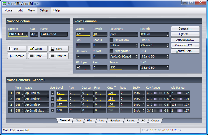The width and height of the screenshot is (208, 135).
Task: Click the Common LFO... button
Action: click(185, 45)
